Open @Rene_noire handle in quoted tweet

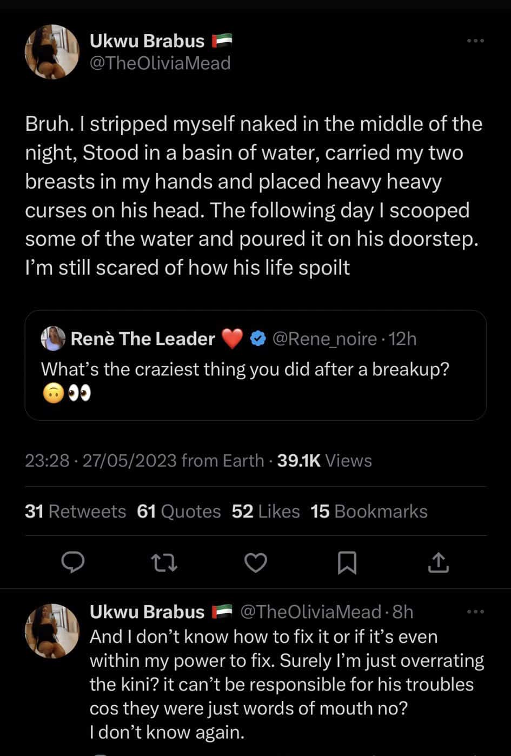click(324, 339)
